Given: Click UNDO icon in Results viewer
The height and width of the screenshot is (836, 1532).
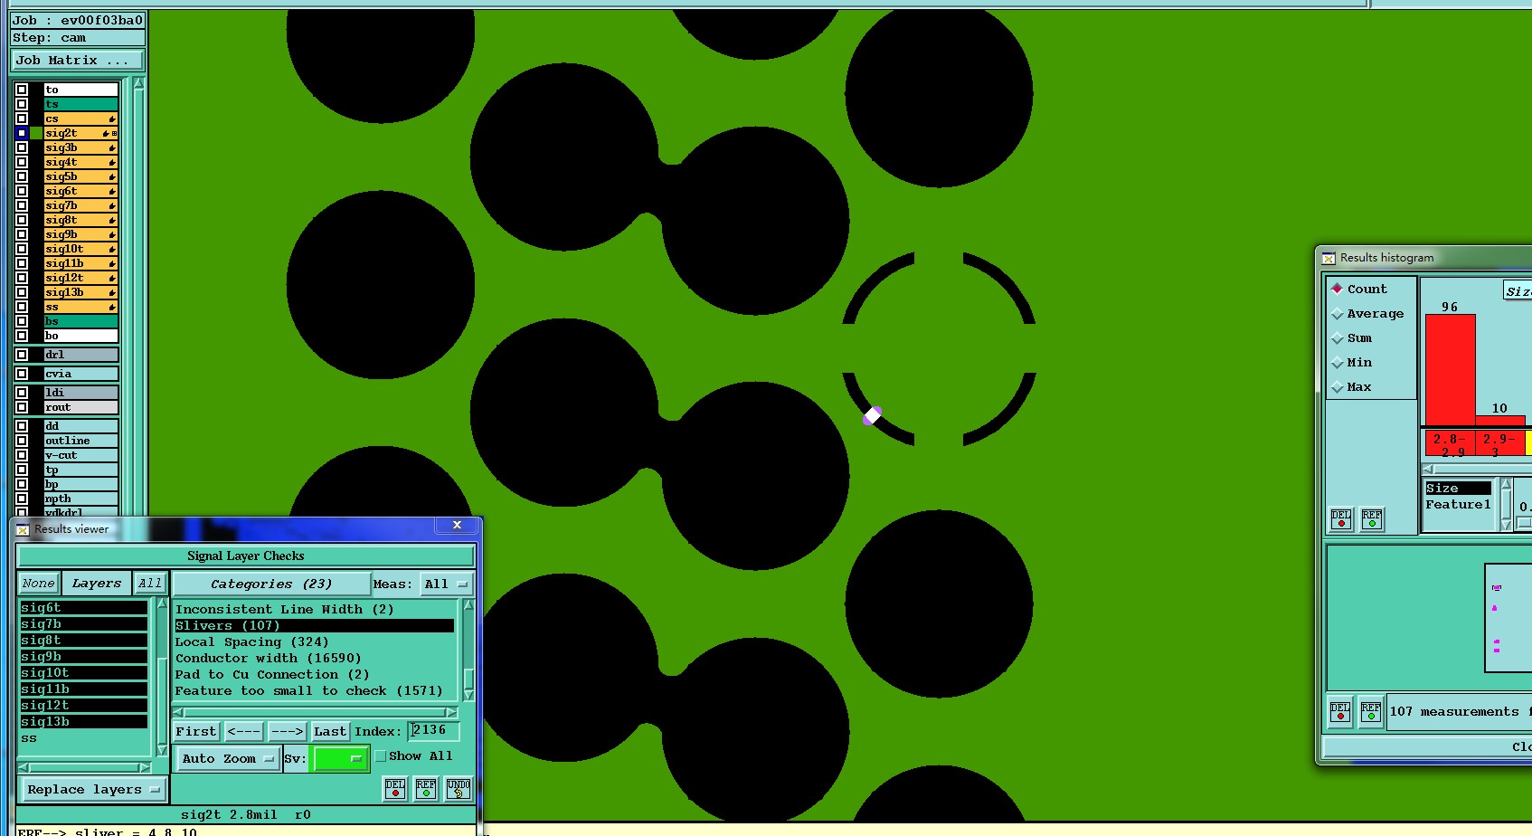Looking at the screenshot, I should coord(459,789).
